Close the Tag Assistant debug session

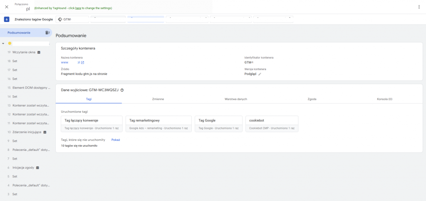[x=7, y=7]
